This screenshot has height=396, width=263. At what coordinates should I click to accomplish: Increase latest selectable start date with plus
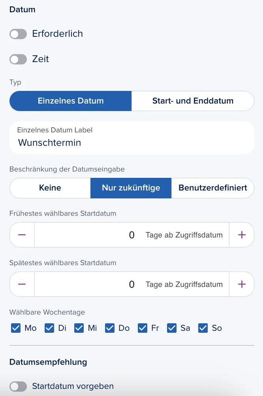point(242,284)
